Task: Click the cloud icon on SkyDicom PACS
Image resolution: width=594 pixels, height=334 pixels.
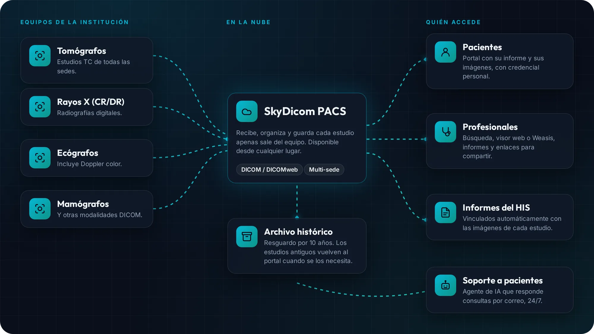Action: point(247,111)
